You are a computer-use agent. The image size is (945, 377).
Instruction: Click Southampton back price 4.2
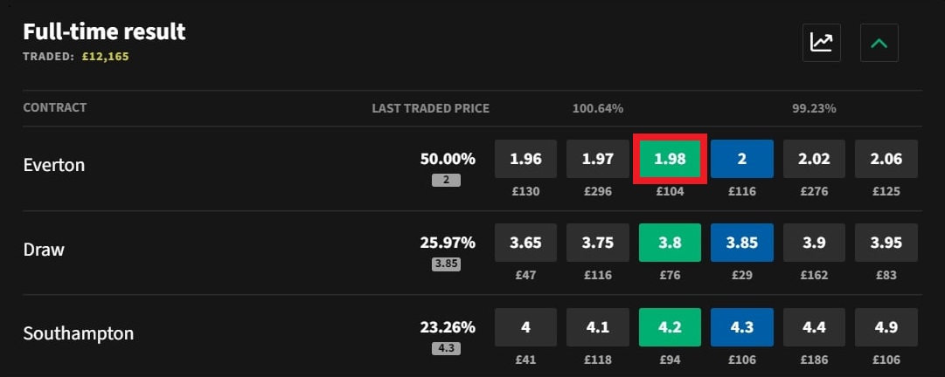[x=670, y=328]
